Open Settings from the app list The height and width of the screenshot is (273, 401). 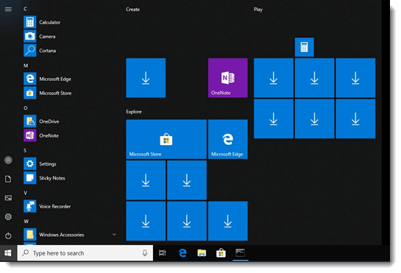pos(40,164)
